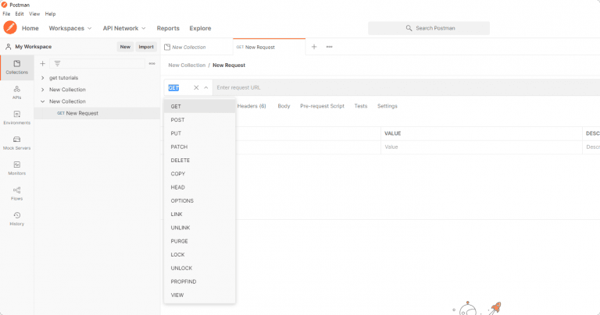Screen dimensions: 600x315
Task: Open the Flows sidebar panel
Action: coord(17,193)
